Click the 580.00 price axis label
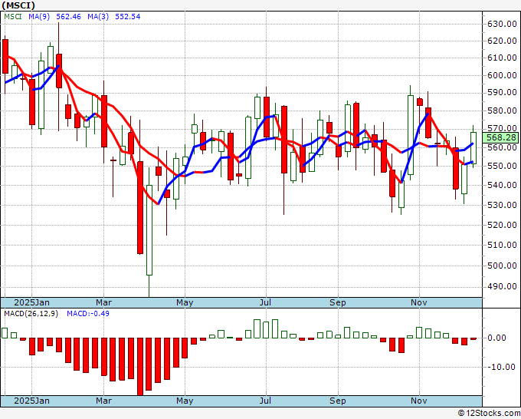Image resolution: width=521 pixels, height=419 pixels. pos(502,111)
